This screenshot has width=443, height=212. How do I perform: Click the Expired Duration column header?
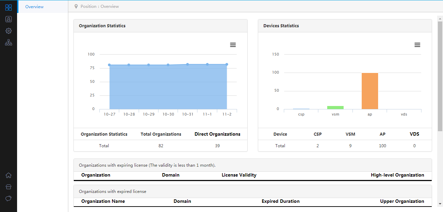pos(281,201)
